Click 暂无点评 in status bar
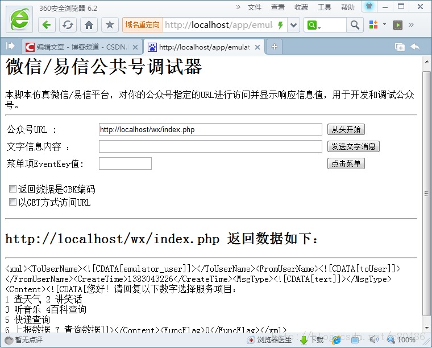Screen dimensions: 432x348 24,340
